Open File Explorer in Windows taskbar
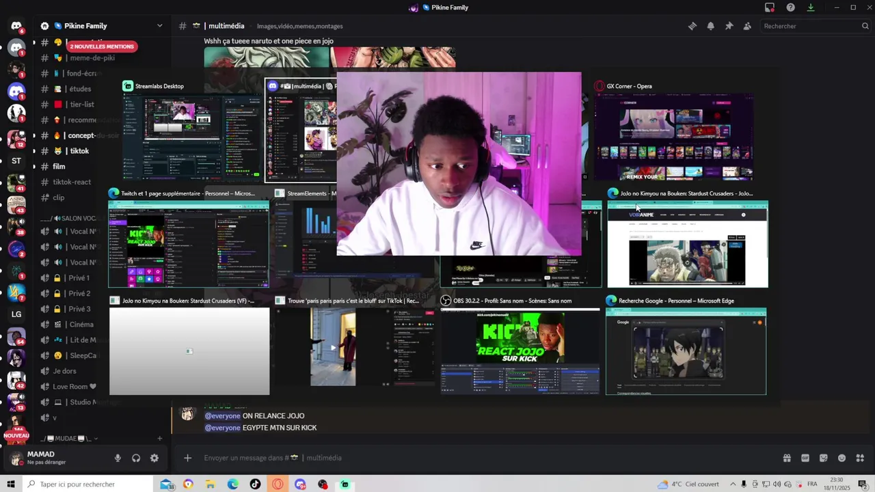Screen dimensions: 875x492 click(x=211, y=484)
